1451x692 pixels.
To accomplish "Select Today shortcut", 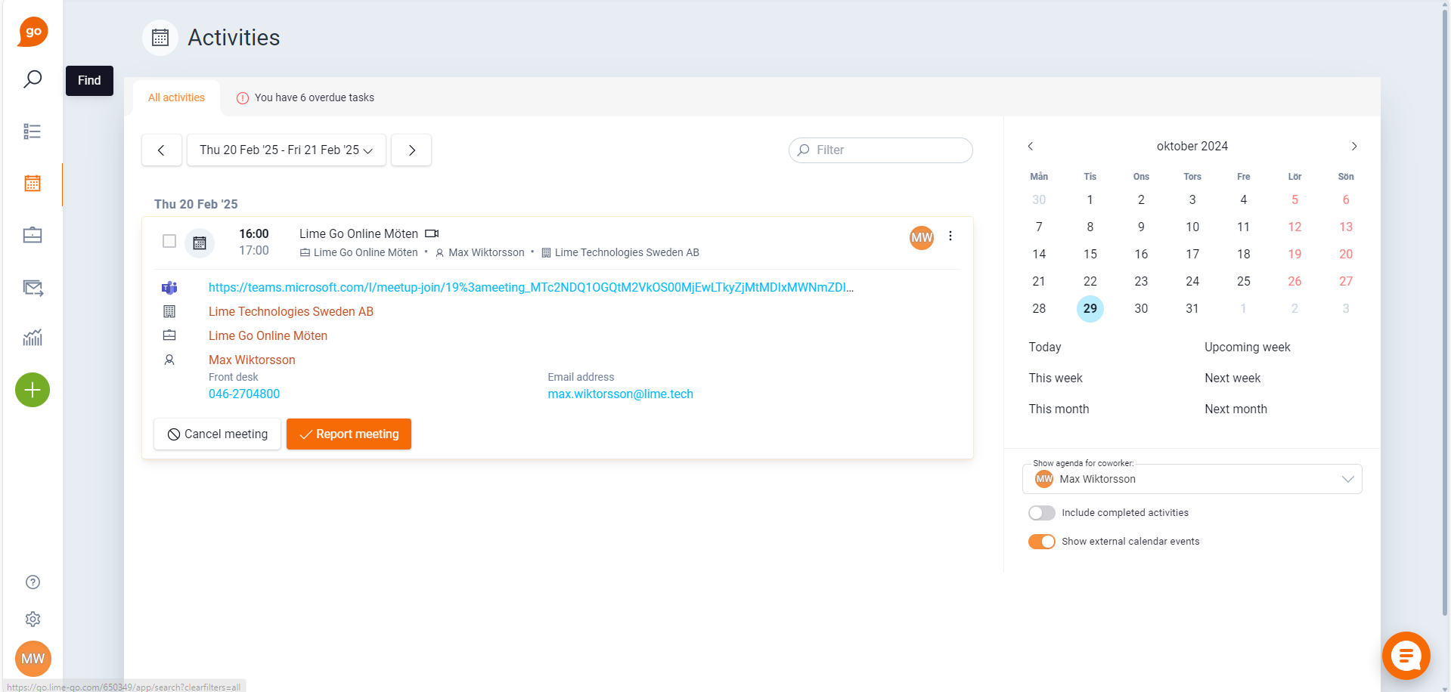I will tap(1045, 347).
